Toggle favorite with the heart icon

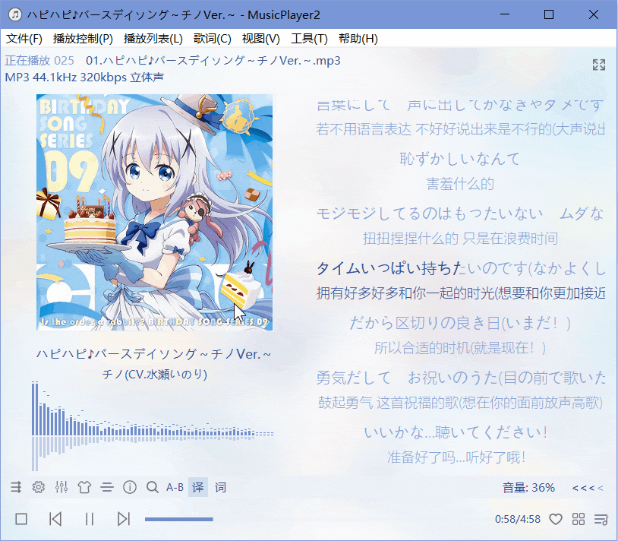(556, 519)
